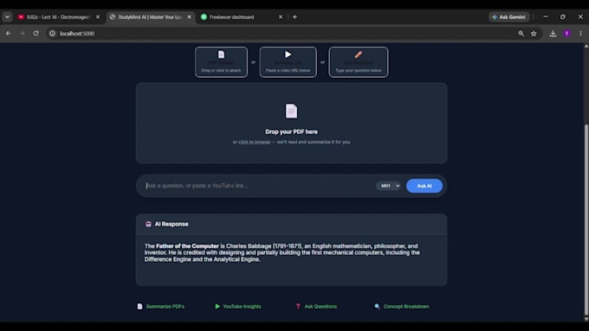Click the Ask Gemini button
Viewport: 589px width, 331px height.
tap(509, 17)
